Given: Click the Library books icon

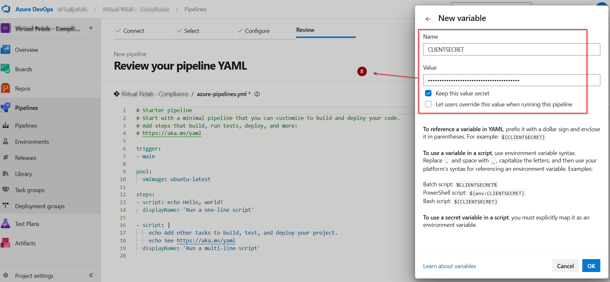Looking at the screenshot, I should [6, 174].
